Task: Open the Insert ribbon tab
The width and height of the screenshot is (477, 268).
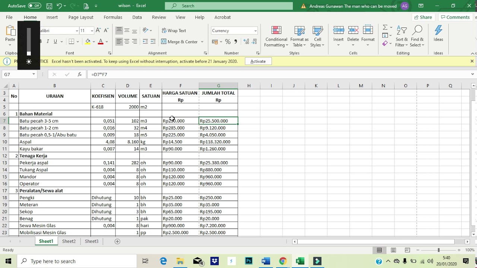Action: [x=52, y=17]
